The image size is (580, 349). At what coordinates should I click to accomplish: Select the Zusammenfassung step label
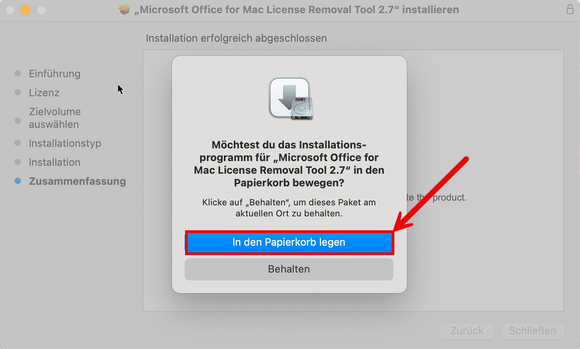77,181
